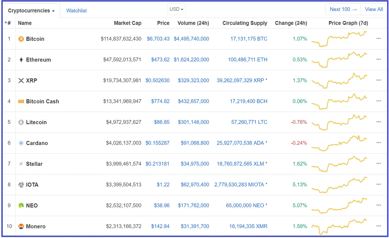Open the Stellar name link
Viewport: 389px width, 238px height.
click(x=34, y=164)
